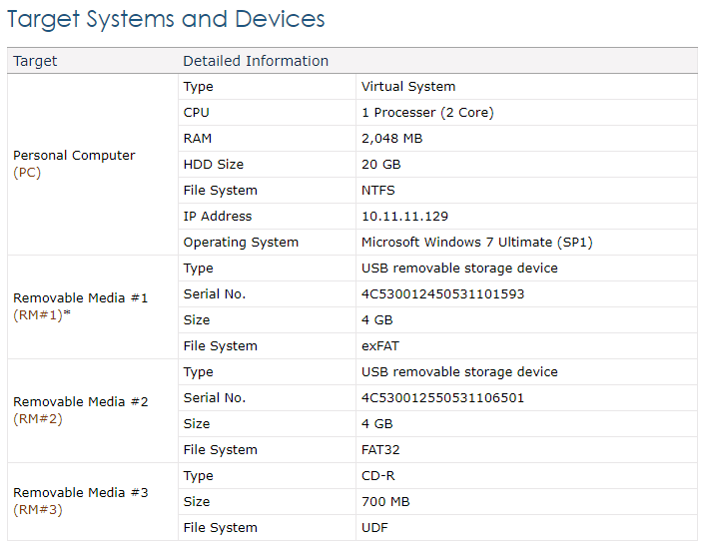Select the Target column header
This screenshot has height=546, width=706.
(x=35, y=61)
